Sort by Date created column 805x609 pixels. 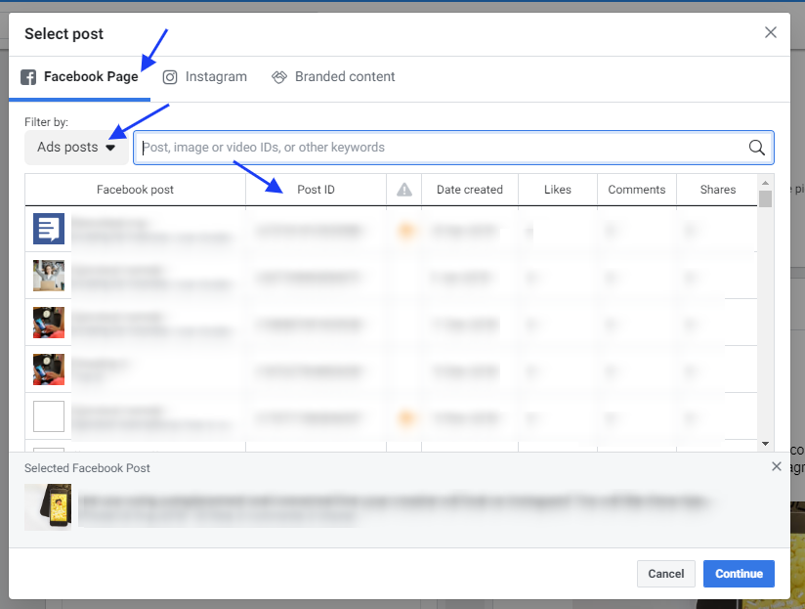click(x=470, y=190)
